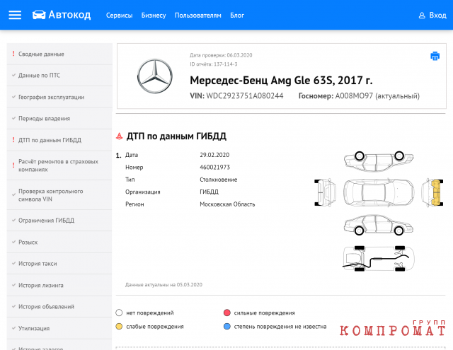Click the red warning mark beside Сводные данные
Viewport: 453px width, 350px height.
pos(13,54)
